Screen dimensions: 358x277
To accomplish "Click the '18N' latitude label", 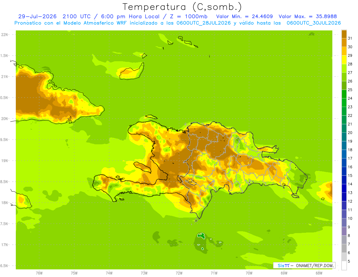I will pyautogui.click(x=4, y=203).
